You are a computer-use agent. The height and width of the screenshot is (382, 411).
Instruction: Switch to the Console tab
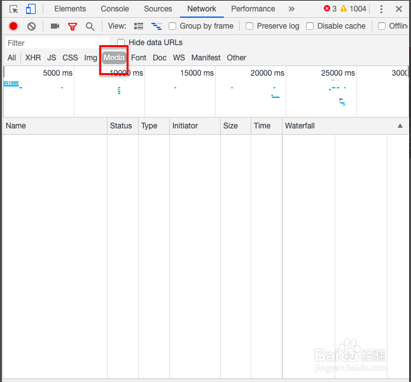(x=115, y=9)
